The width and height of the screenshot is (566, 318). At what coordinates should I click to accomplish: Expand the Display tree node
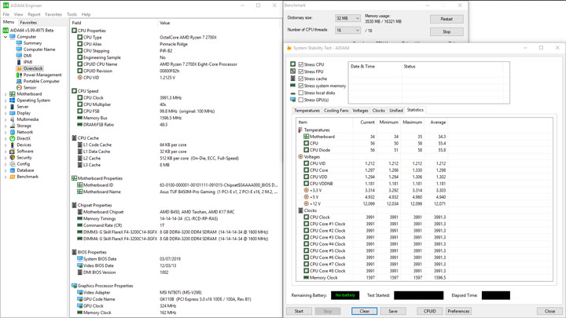point(6,113)
